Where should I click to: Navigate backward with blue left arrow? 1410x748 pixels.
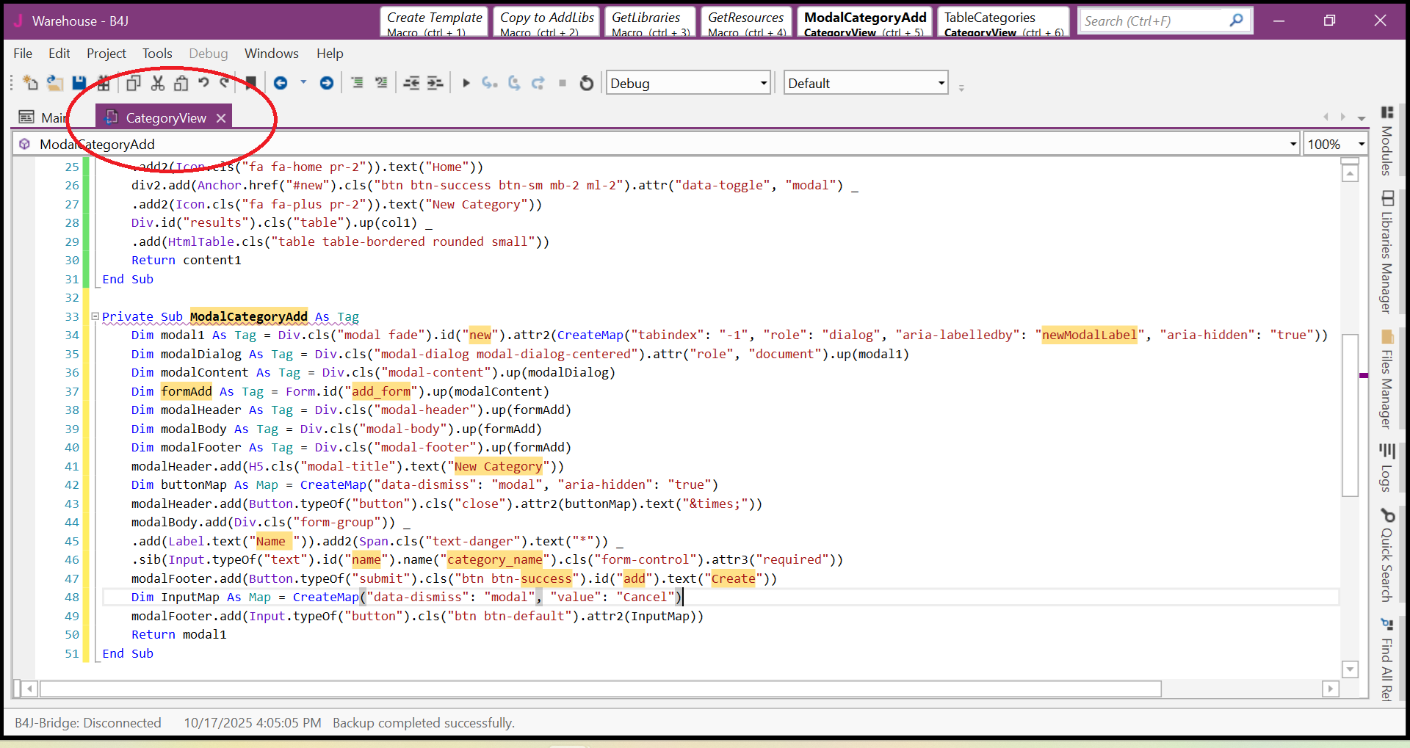(281, 83)
